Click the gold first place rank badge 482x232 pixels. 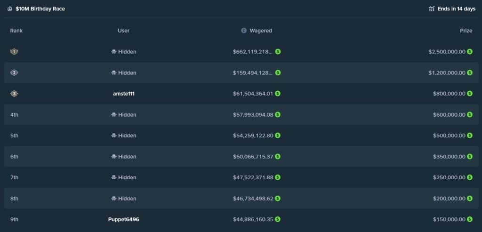(x=14, y=52)
